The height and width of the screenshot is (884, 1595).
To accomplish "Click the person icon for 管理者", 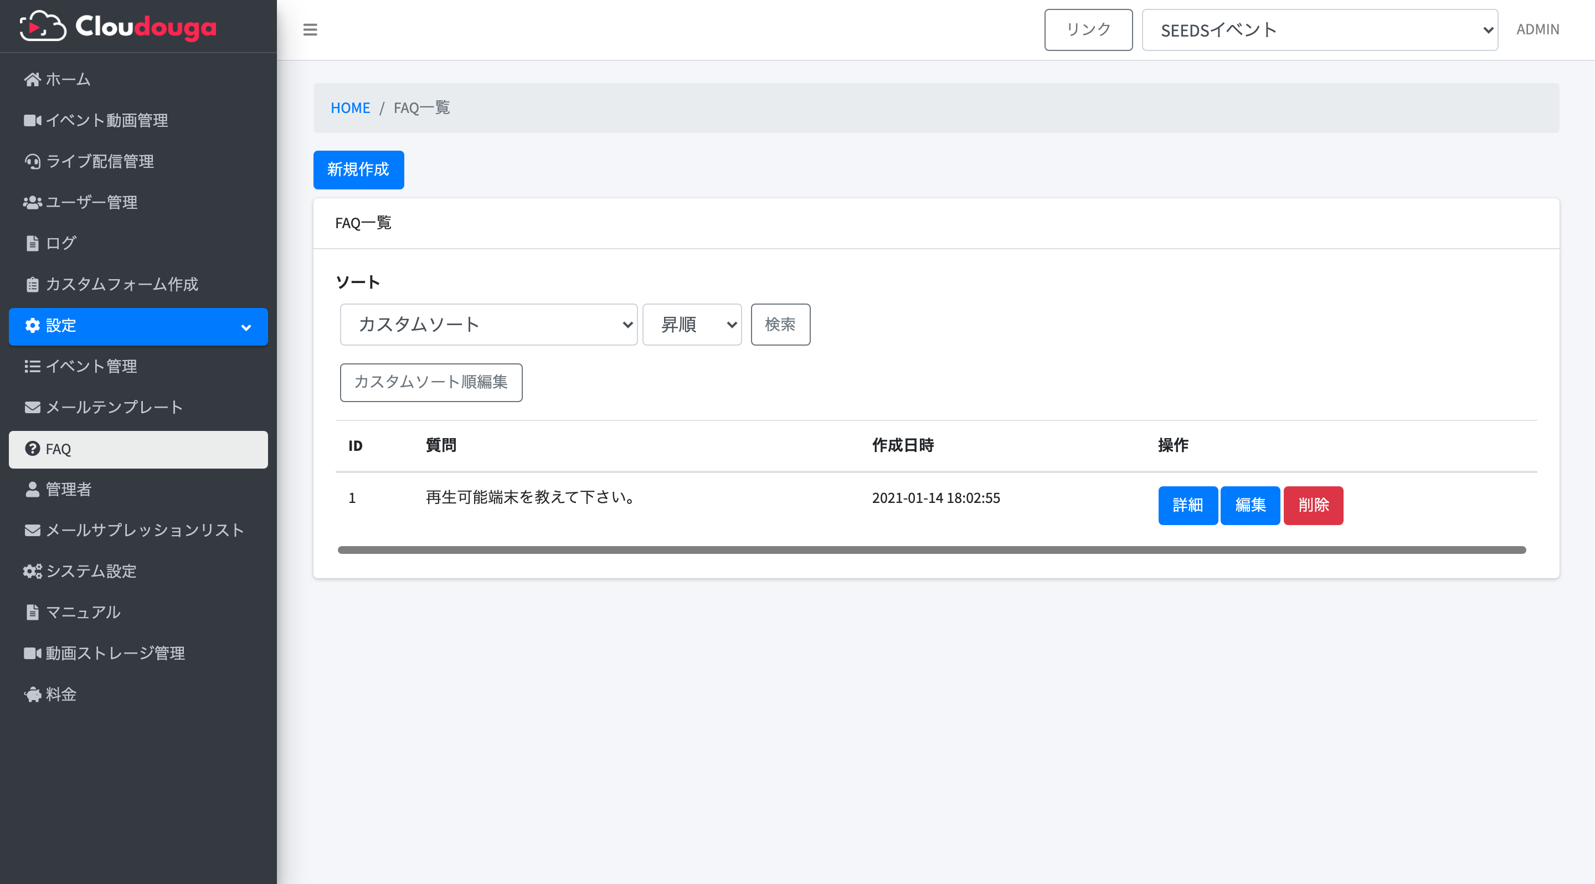I will click(x=32, y=490).
